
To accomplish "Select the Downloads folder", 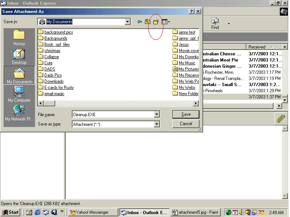I will [54, 81].
